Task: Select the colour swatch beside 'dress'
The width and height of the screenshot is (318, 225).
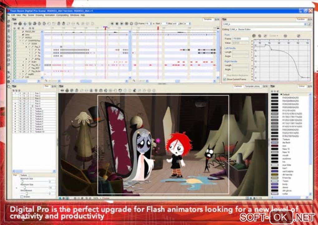Action: (275, 188)
